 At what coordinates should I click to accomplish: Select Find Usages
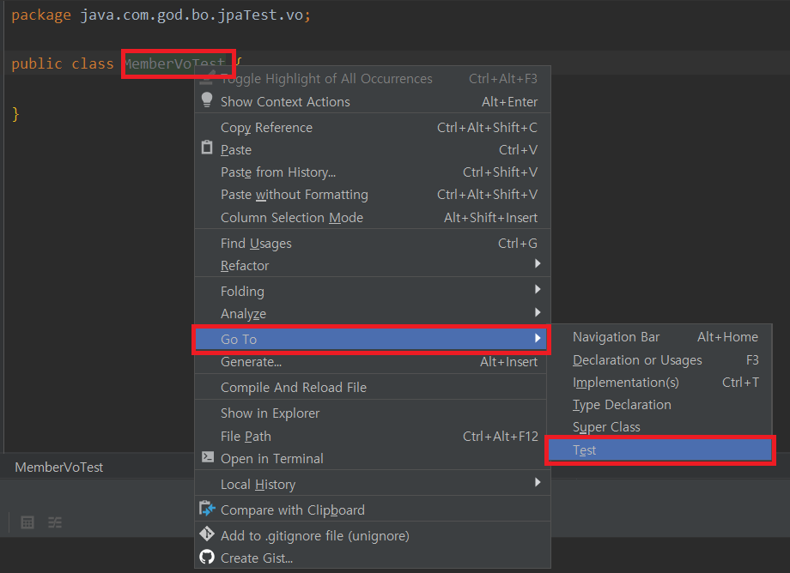coord(373,244)
